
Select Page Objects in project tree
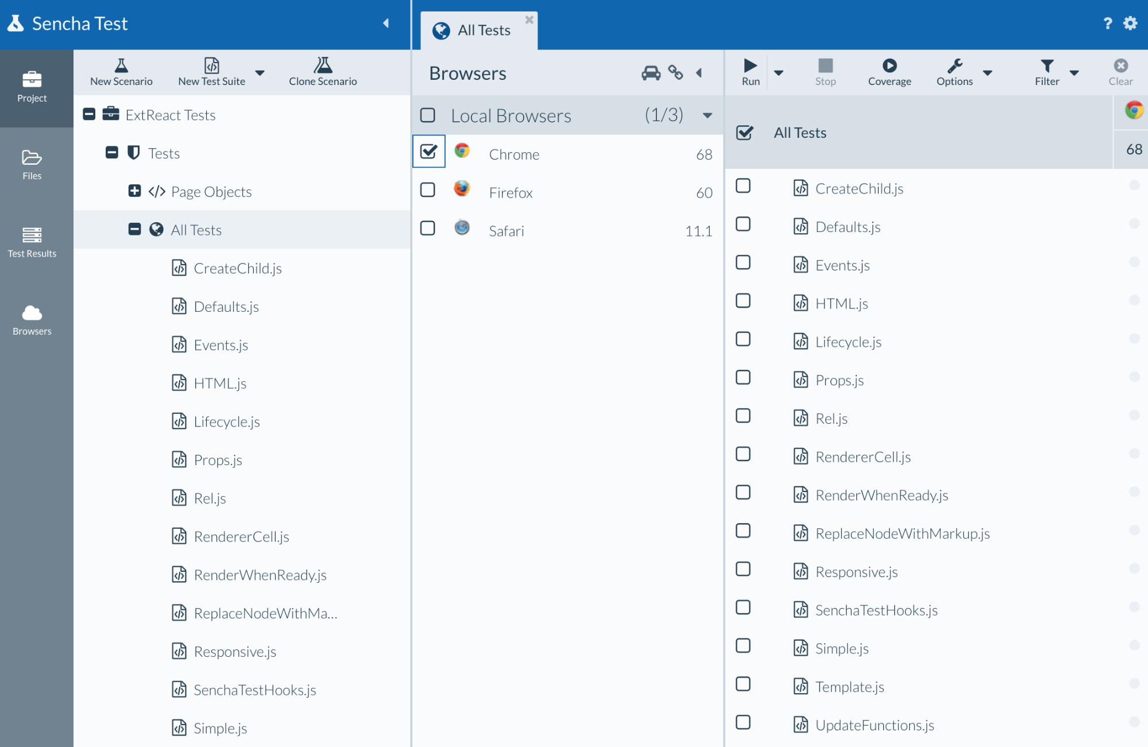click(211, 192)
